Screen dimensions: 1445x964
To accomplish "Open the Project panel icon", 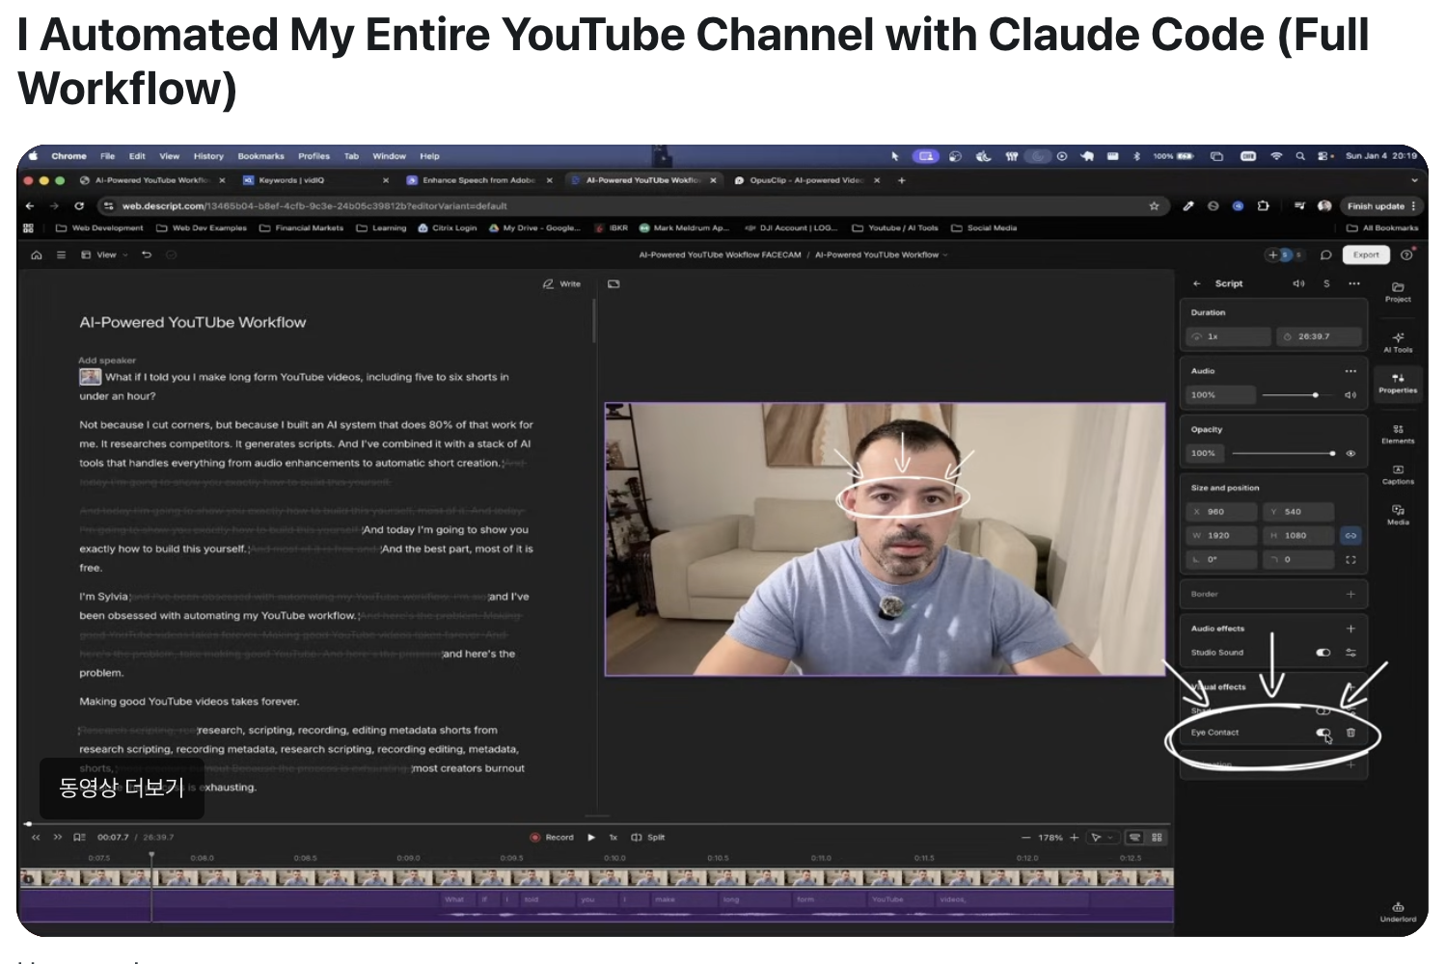I will point(1398,290).
